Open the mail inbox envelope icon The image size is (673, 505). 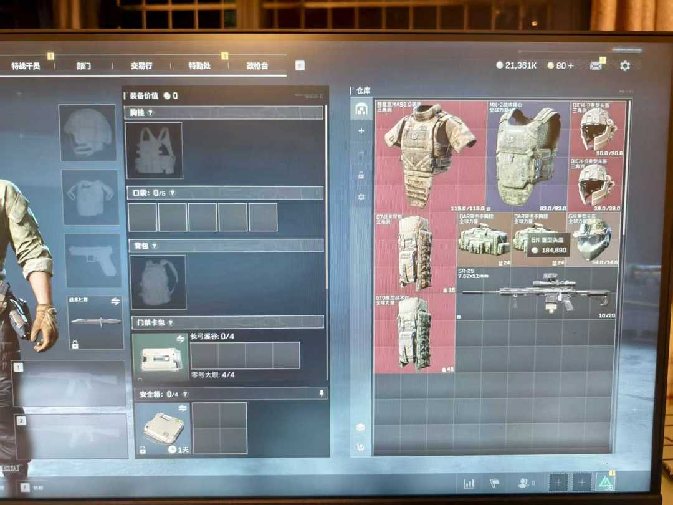tap(596, 65)
